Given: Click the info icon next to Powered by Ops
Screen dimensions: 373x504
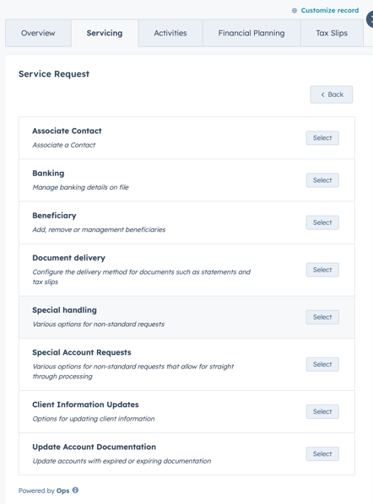Looking at the screenshot, I should pos(75,491).
